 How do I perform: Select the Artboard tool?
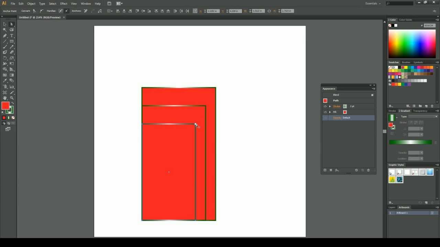[x=5, y=92]
